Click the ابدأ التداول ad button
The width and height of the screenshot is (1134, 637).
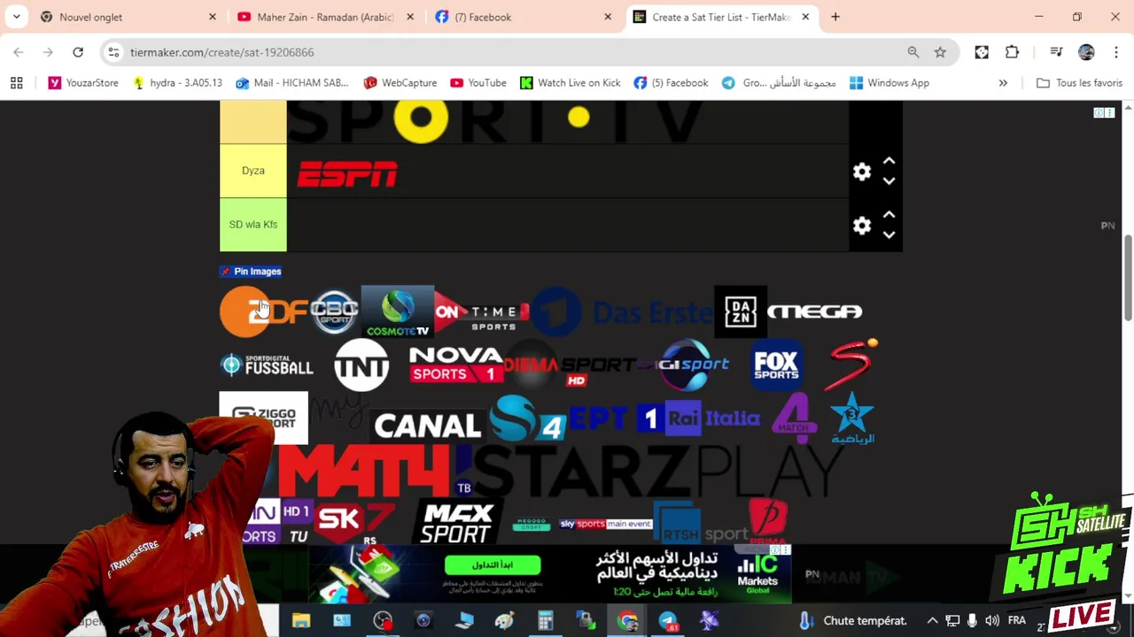[x=493, y=565]
